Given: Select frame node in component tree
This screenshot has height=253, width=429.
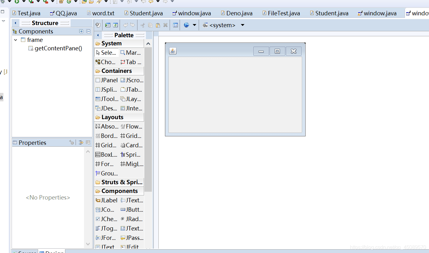Looking at the screenshot, I should click(32, 40).
